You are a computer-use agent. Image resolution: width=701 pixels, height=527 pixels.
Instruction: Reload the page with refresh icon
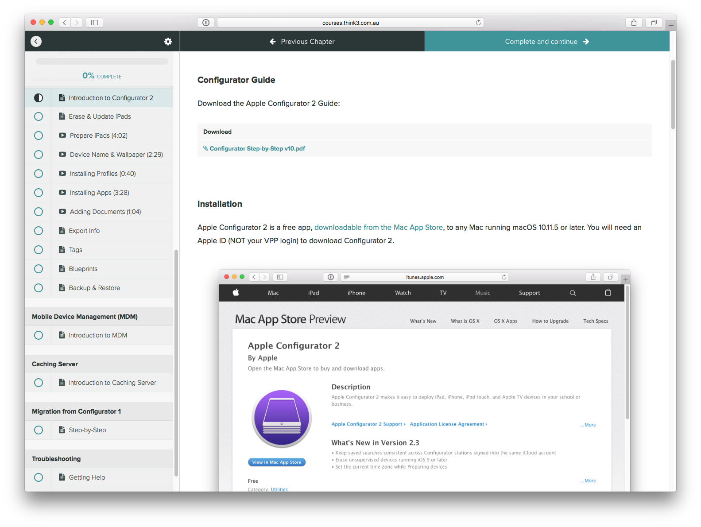[478, 23]
